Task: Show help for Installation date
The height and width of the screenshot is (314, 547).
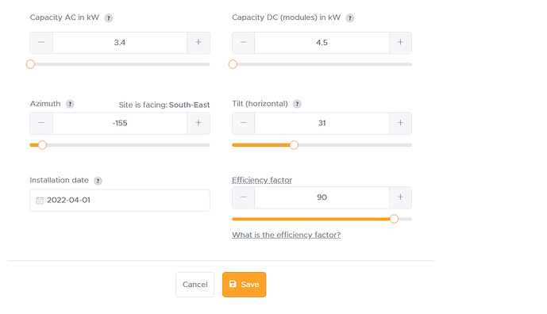Action: pyautogui.click(x=98, y=181)
